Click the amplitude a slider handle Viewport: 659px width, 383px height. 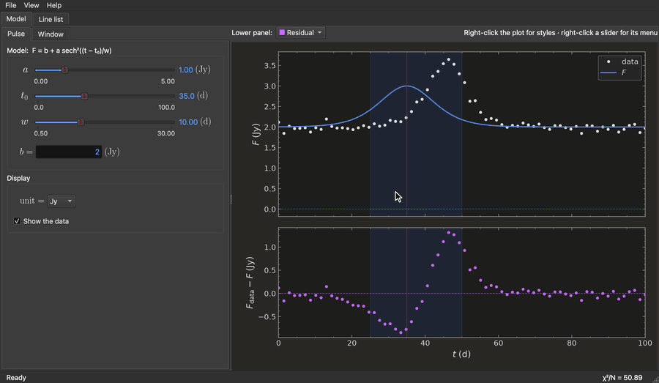pyautogui.click(x=64, y=70)
